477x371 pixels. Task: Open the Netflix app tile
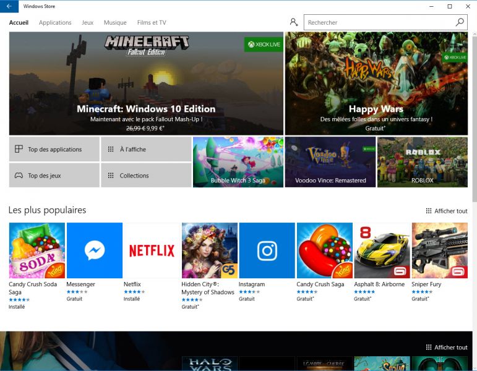(152, 250)
